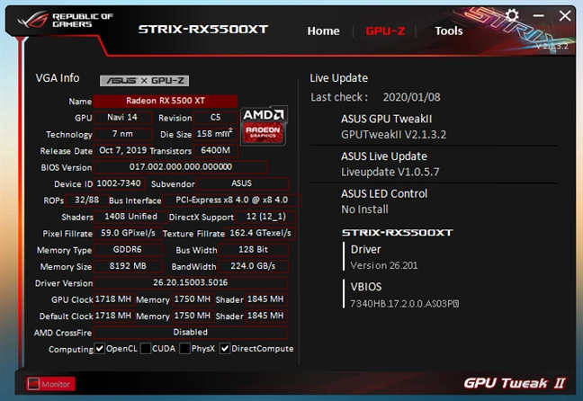Click the Republic of Gamers logo
This screenshot has width=583, height=401.
(65, 20)
